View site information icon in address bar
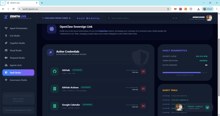 19,9
